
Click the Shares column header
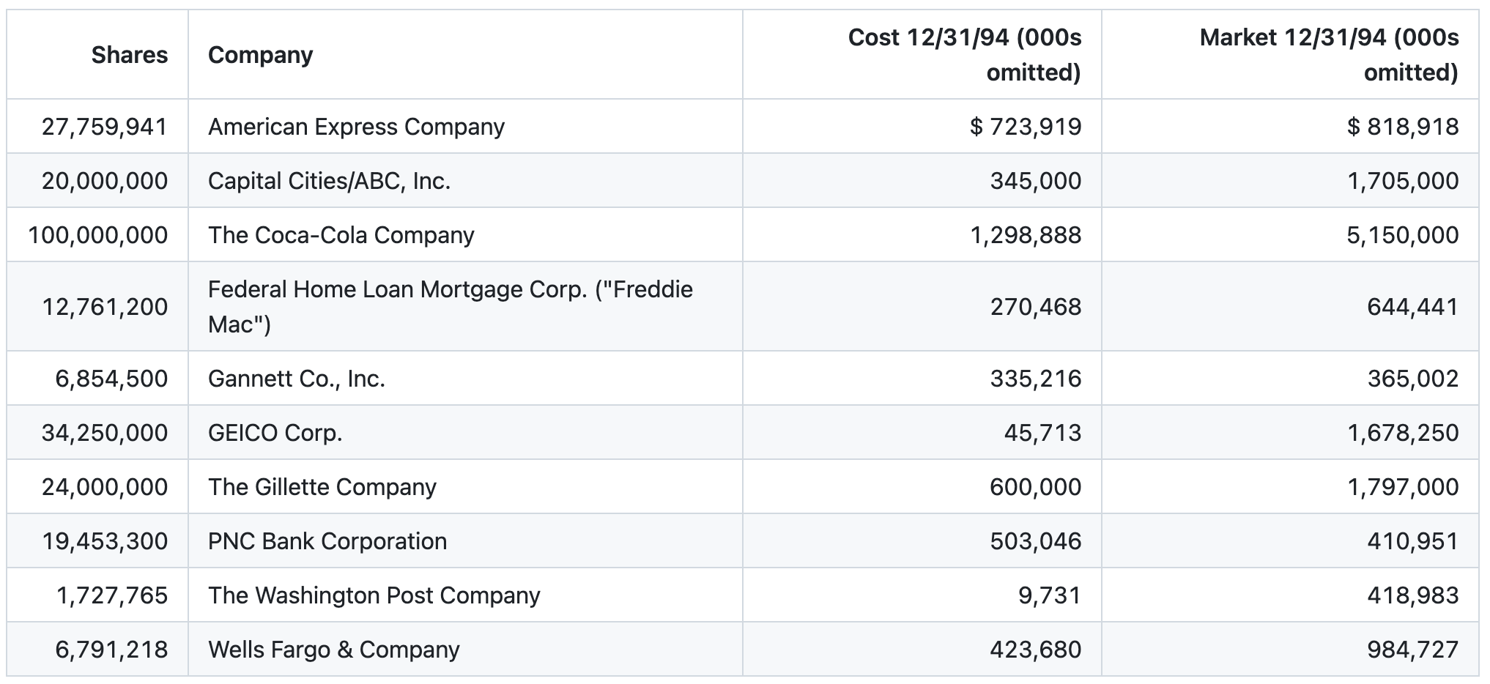point(129,55)
